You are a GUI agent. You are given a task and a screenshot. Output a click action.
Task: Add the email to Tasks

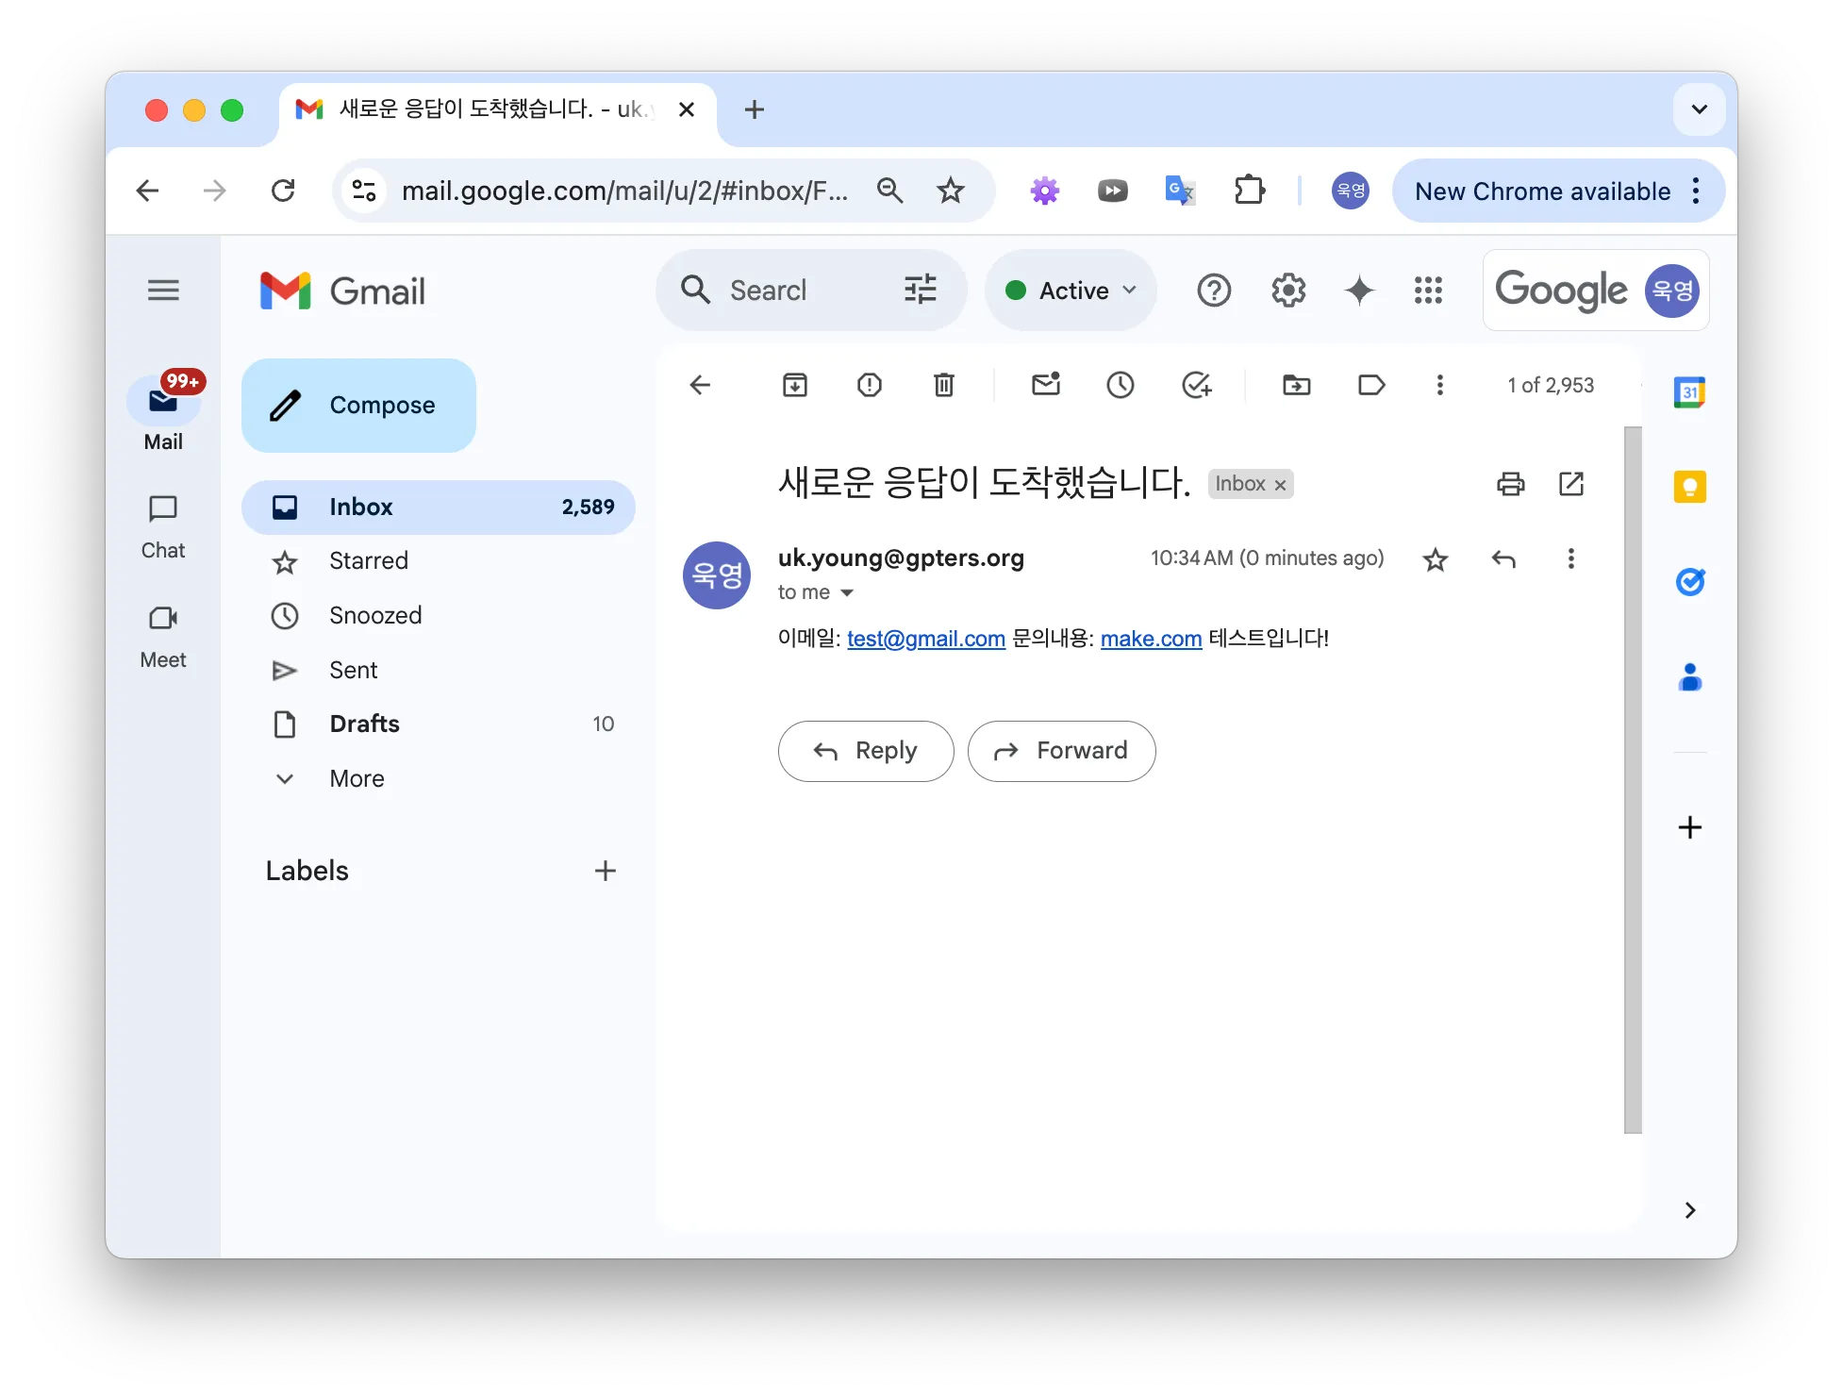pos(1196,385)
